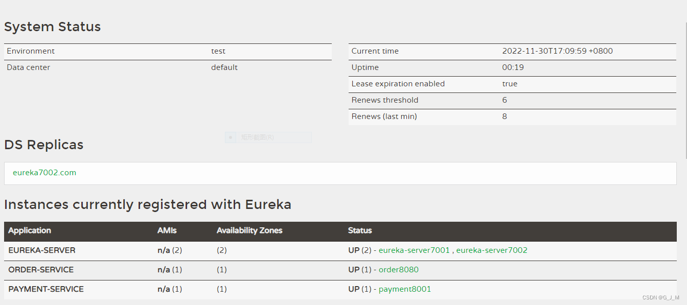The height and width of the screenshot is (305, 687).
Task: Click the AMIs column header
Action: (x=167, y=230)
